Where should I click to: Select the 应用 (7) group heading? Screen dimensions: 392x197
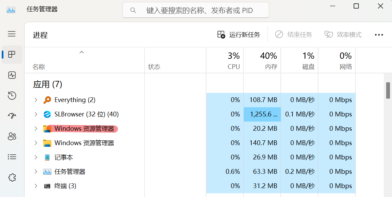48,84
